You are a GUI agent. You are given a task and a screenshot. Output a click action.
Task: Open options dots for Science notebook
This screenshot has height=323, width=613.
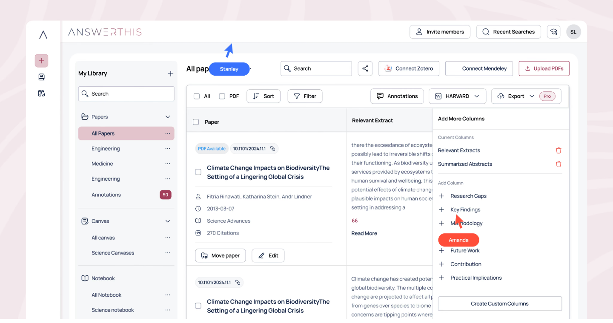pyautogui.click(x=168, y=310)
